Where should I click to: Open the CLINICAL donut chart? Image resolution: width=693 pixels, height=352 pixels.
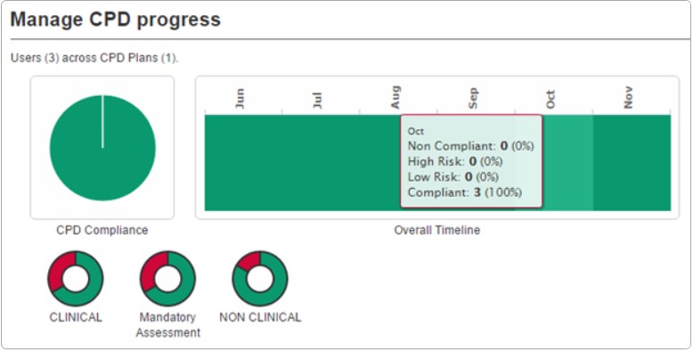[76, 279]
